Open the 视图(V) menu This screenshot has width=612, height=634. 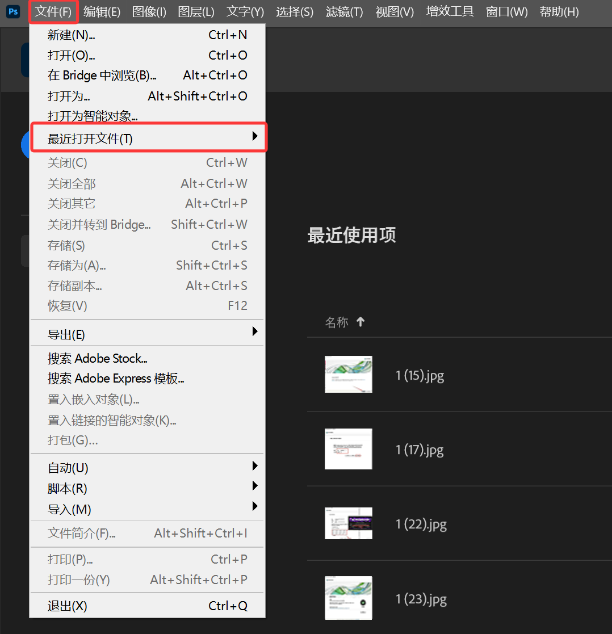tap(395, 12)
